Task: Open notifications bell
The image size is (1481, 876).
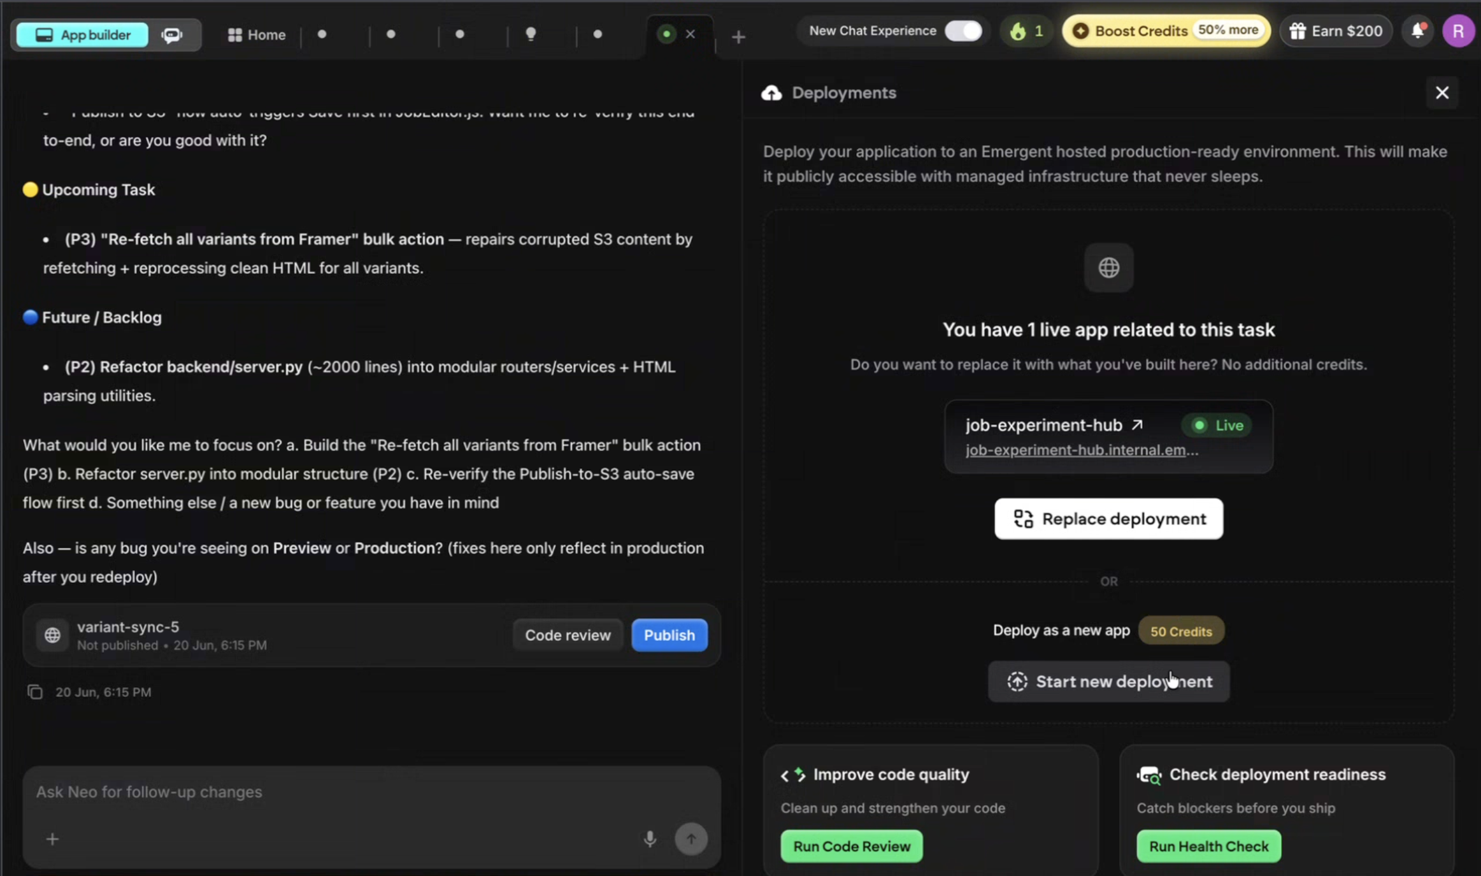Action: coord(1418,31)
